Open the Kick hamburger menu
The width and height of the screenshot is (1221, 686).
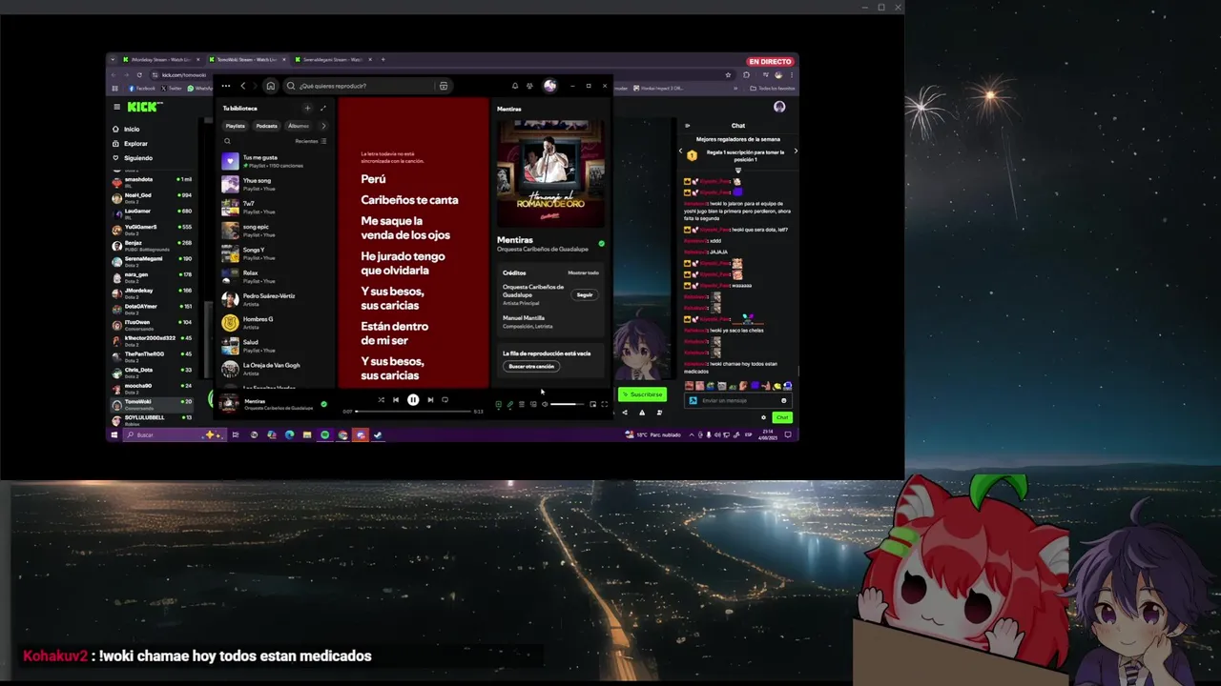116,107
